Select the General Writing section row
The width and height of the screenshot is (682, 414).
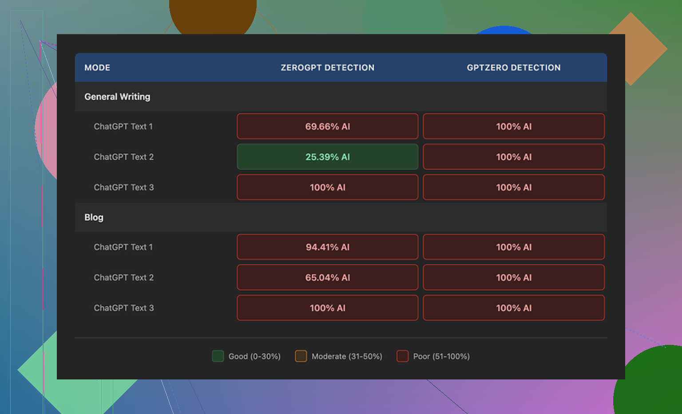(117, 97)
